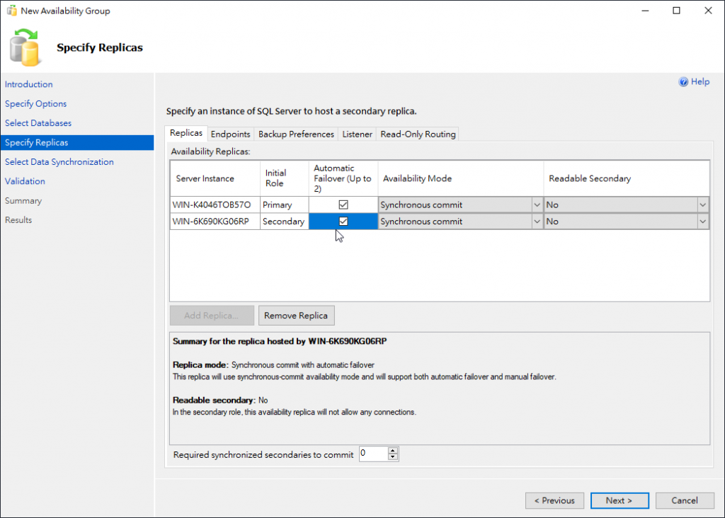Go to the Read-Only Routing tab
Image resolution: width=725 pixels, height=518 pixels.
(418, 134)
